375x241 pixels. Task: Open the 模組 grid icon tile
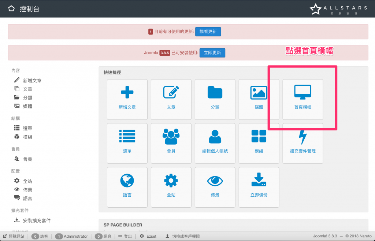[x=259, y=143]
